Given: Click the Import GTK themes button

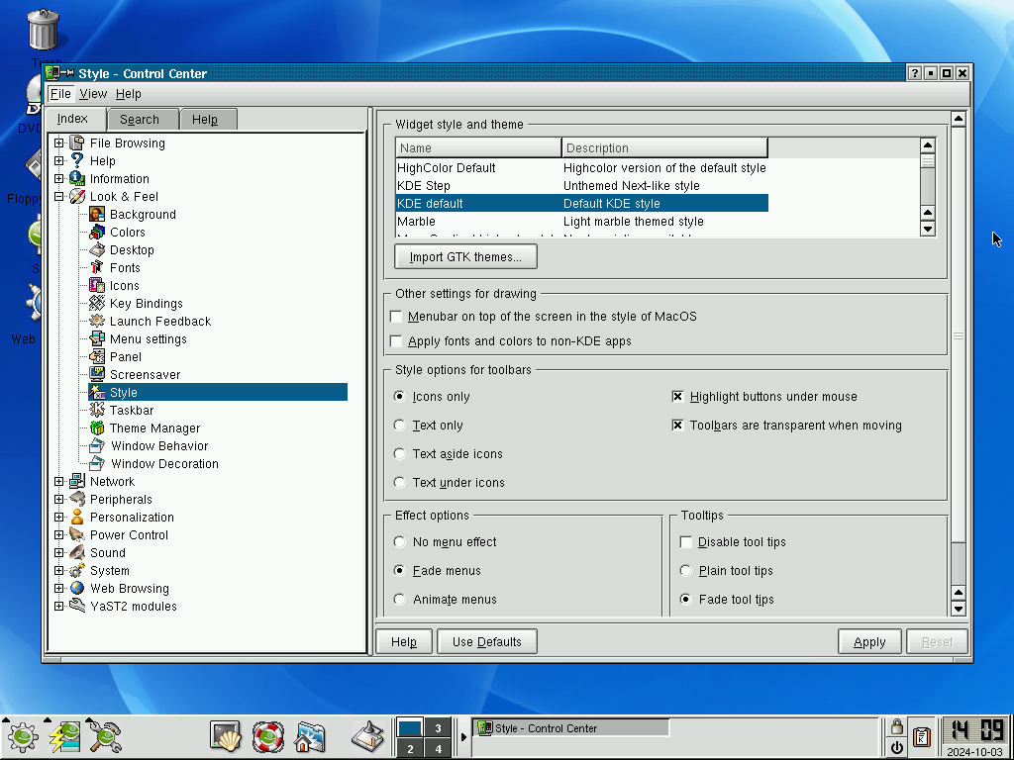Looking at the screenshot, I should [x=465, y=257].
